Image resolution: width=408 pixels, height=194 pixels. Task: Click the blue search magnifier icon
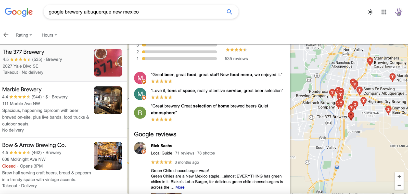click(229, 12)
